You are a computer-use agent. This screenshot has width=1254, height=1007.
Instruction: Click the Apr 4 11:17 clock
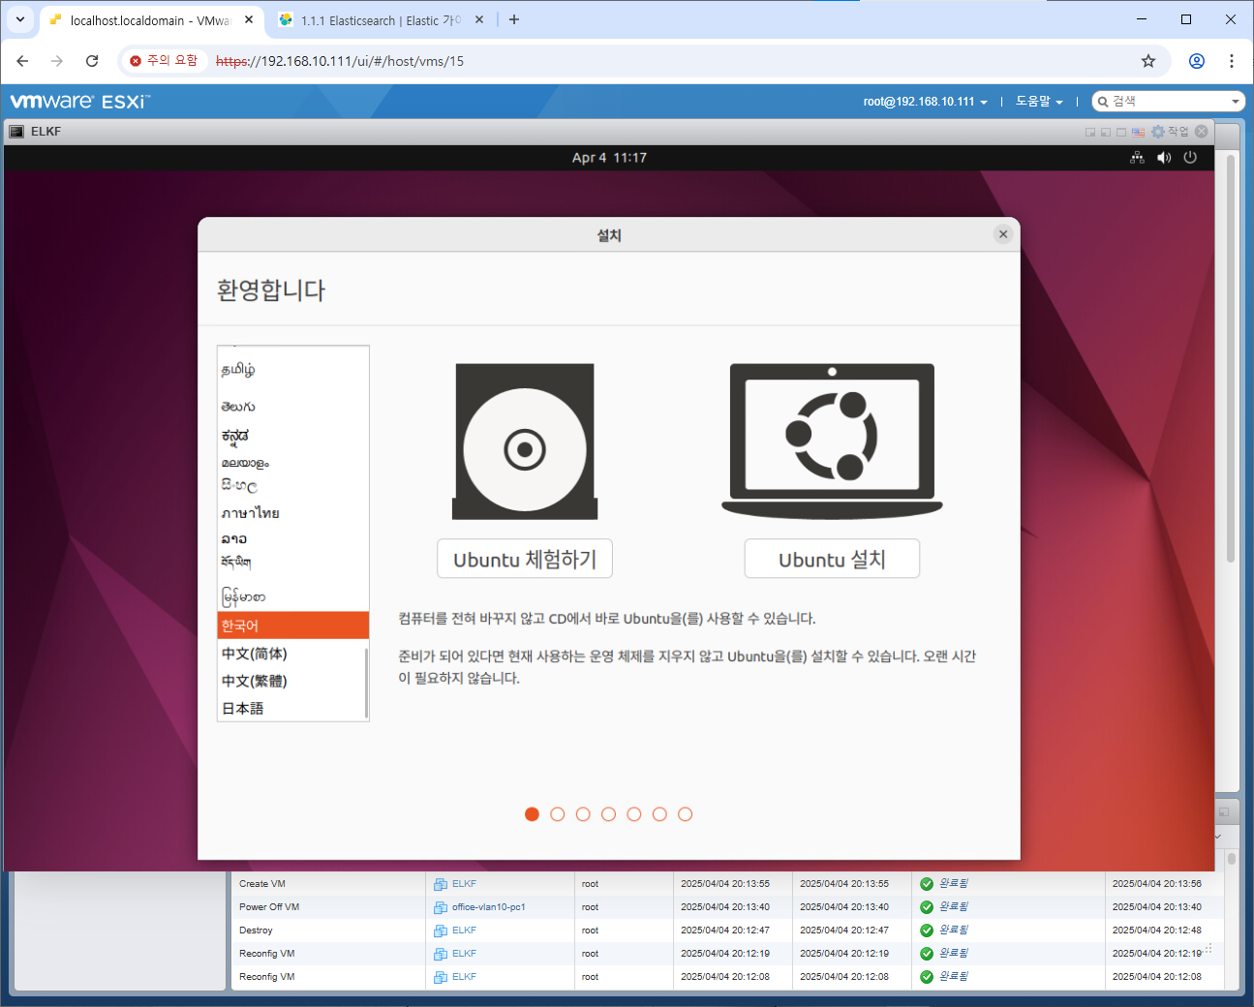point(609,158)
